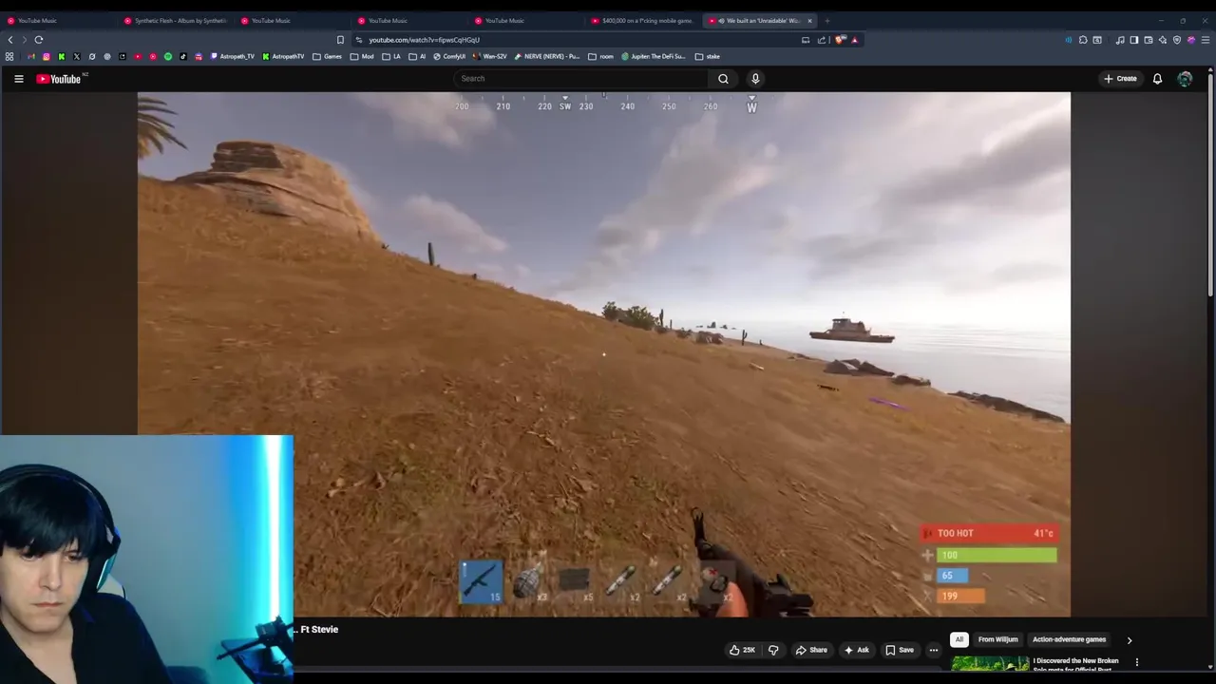1216x684 pixels.
Task: Open the Gmail bookmark icon
Action: 31,57
